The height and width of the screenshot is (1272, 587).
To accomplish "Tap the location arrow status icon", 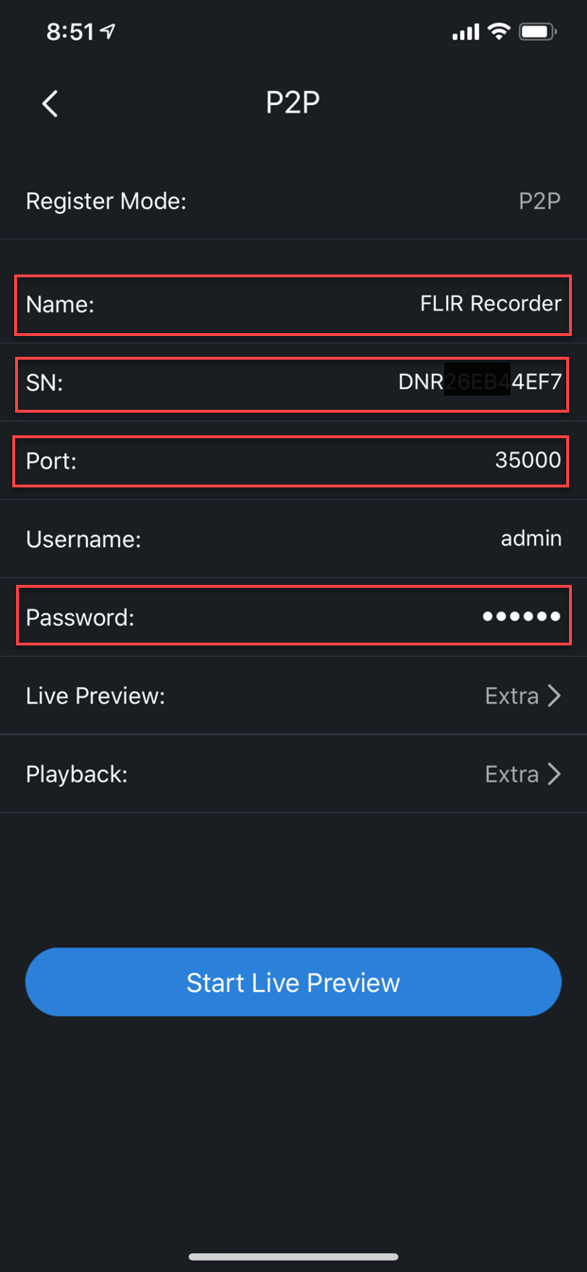I will point(109,32).
